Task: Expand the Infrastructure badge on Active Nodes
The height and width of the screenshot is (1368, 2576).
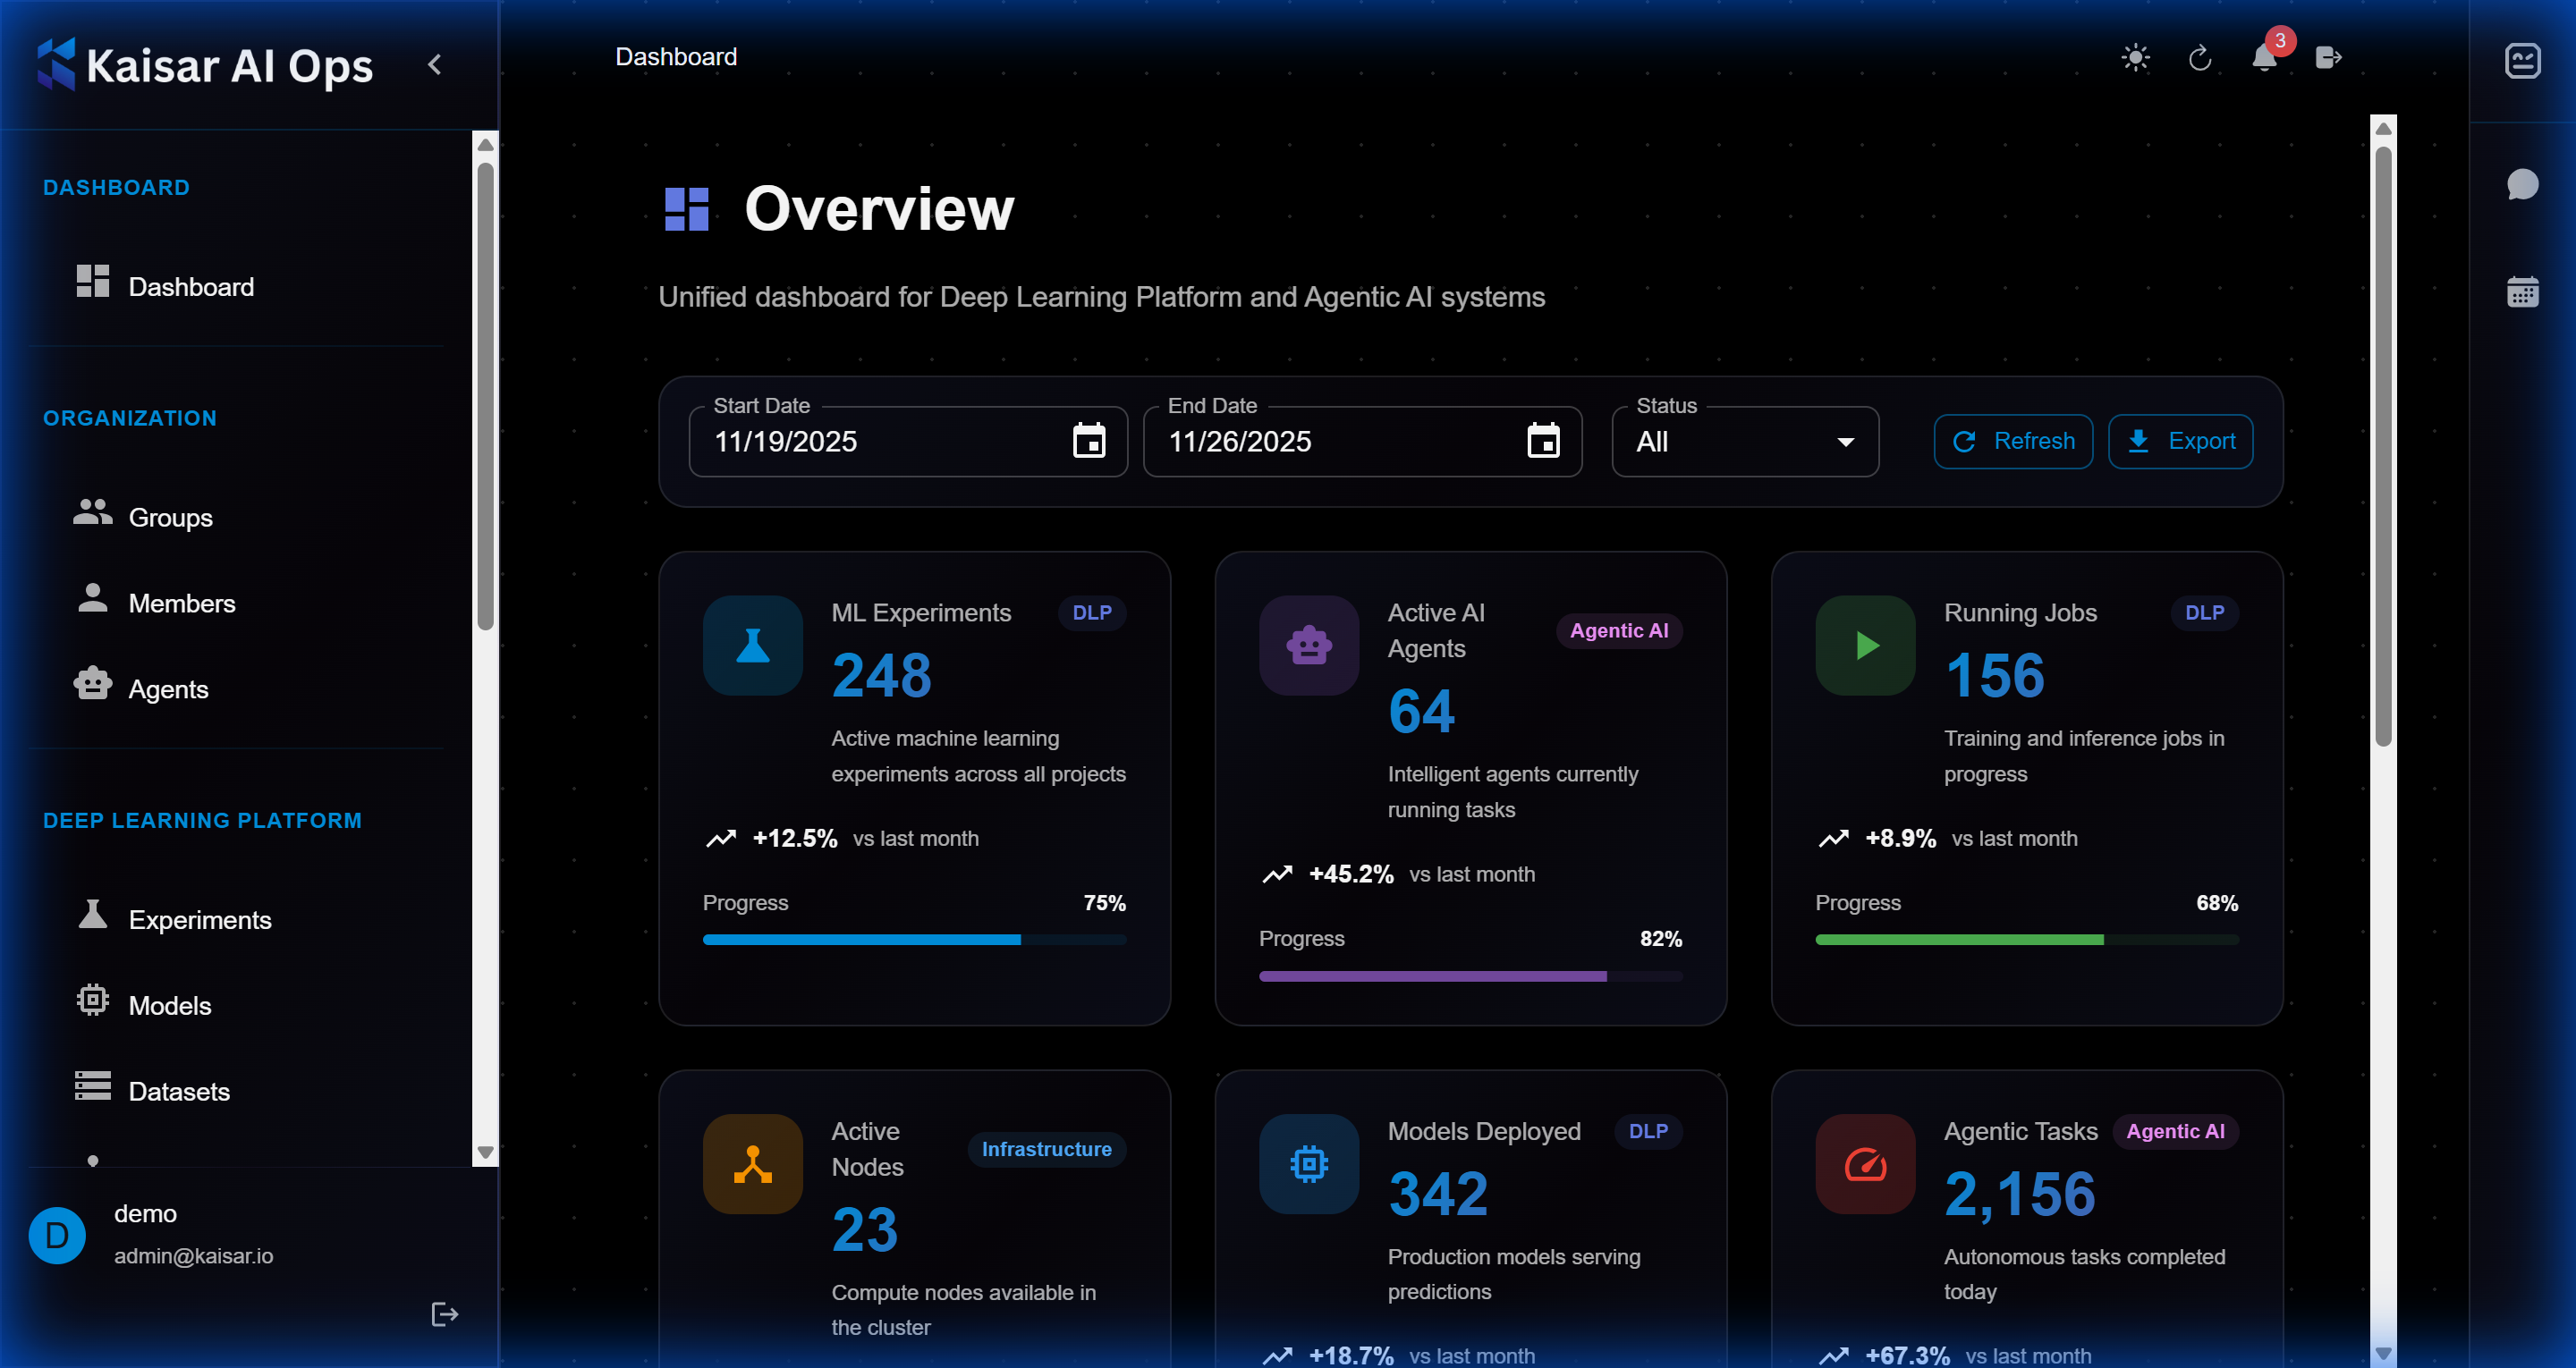Action: click(1046, 1149)
